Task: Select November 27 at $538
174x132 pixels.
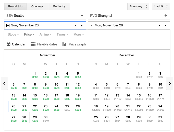Action: 14,119
